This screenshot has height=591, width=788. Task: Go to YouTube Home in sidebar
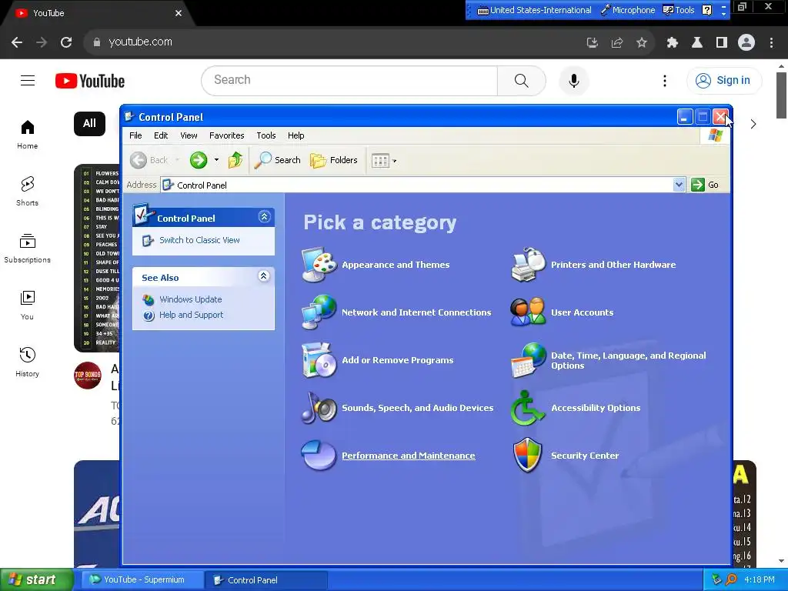pyautogui.click(x=27, y=135)
